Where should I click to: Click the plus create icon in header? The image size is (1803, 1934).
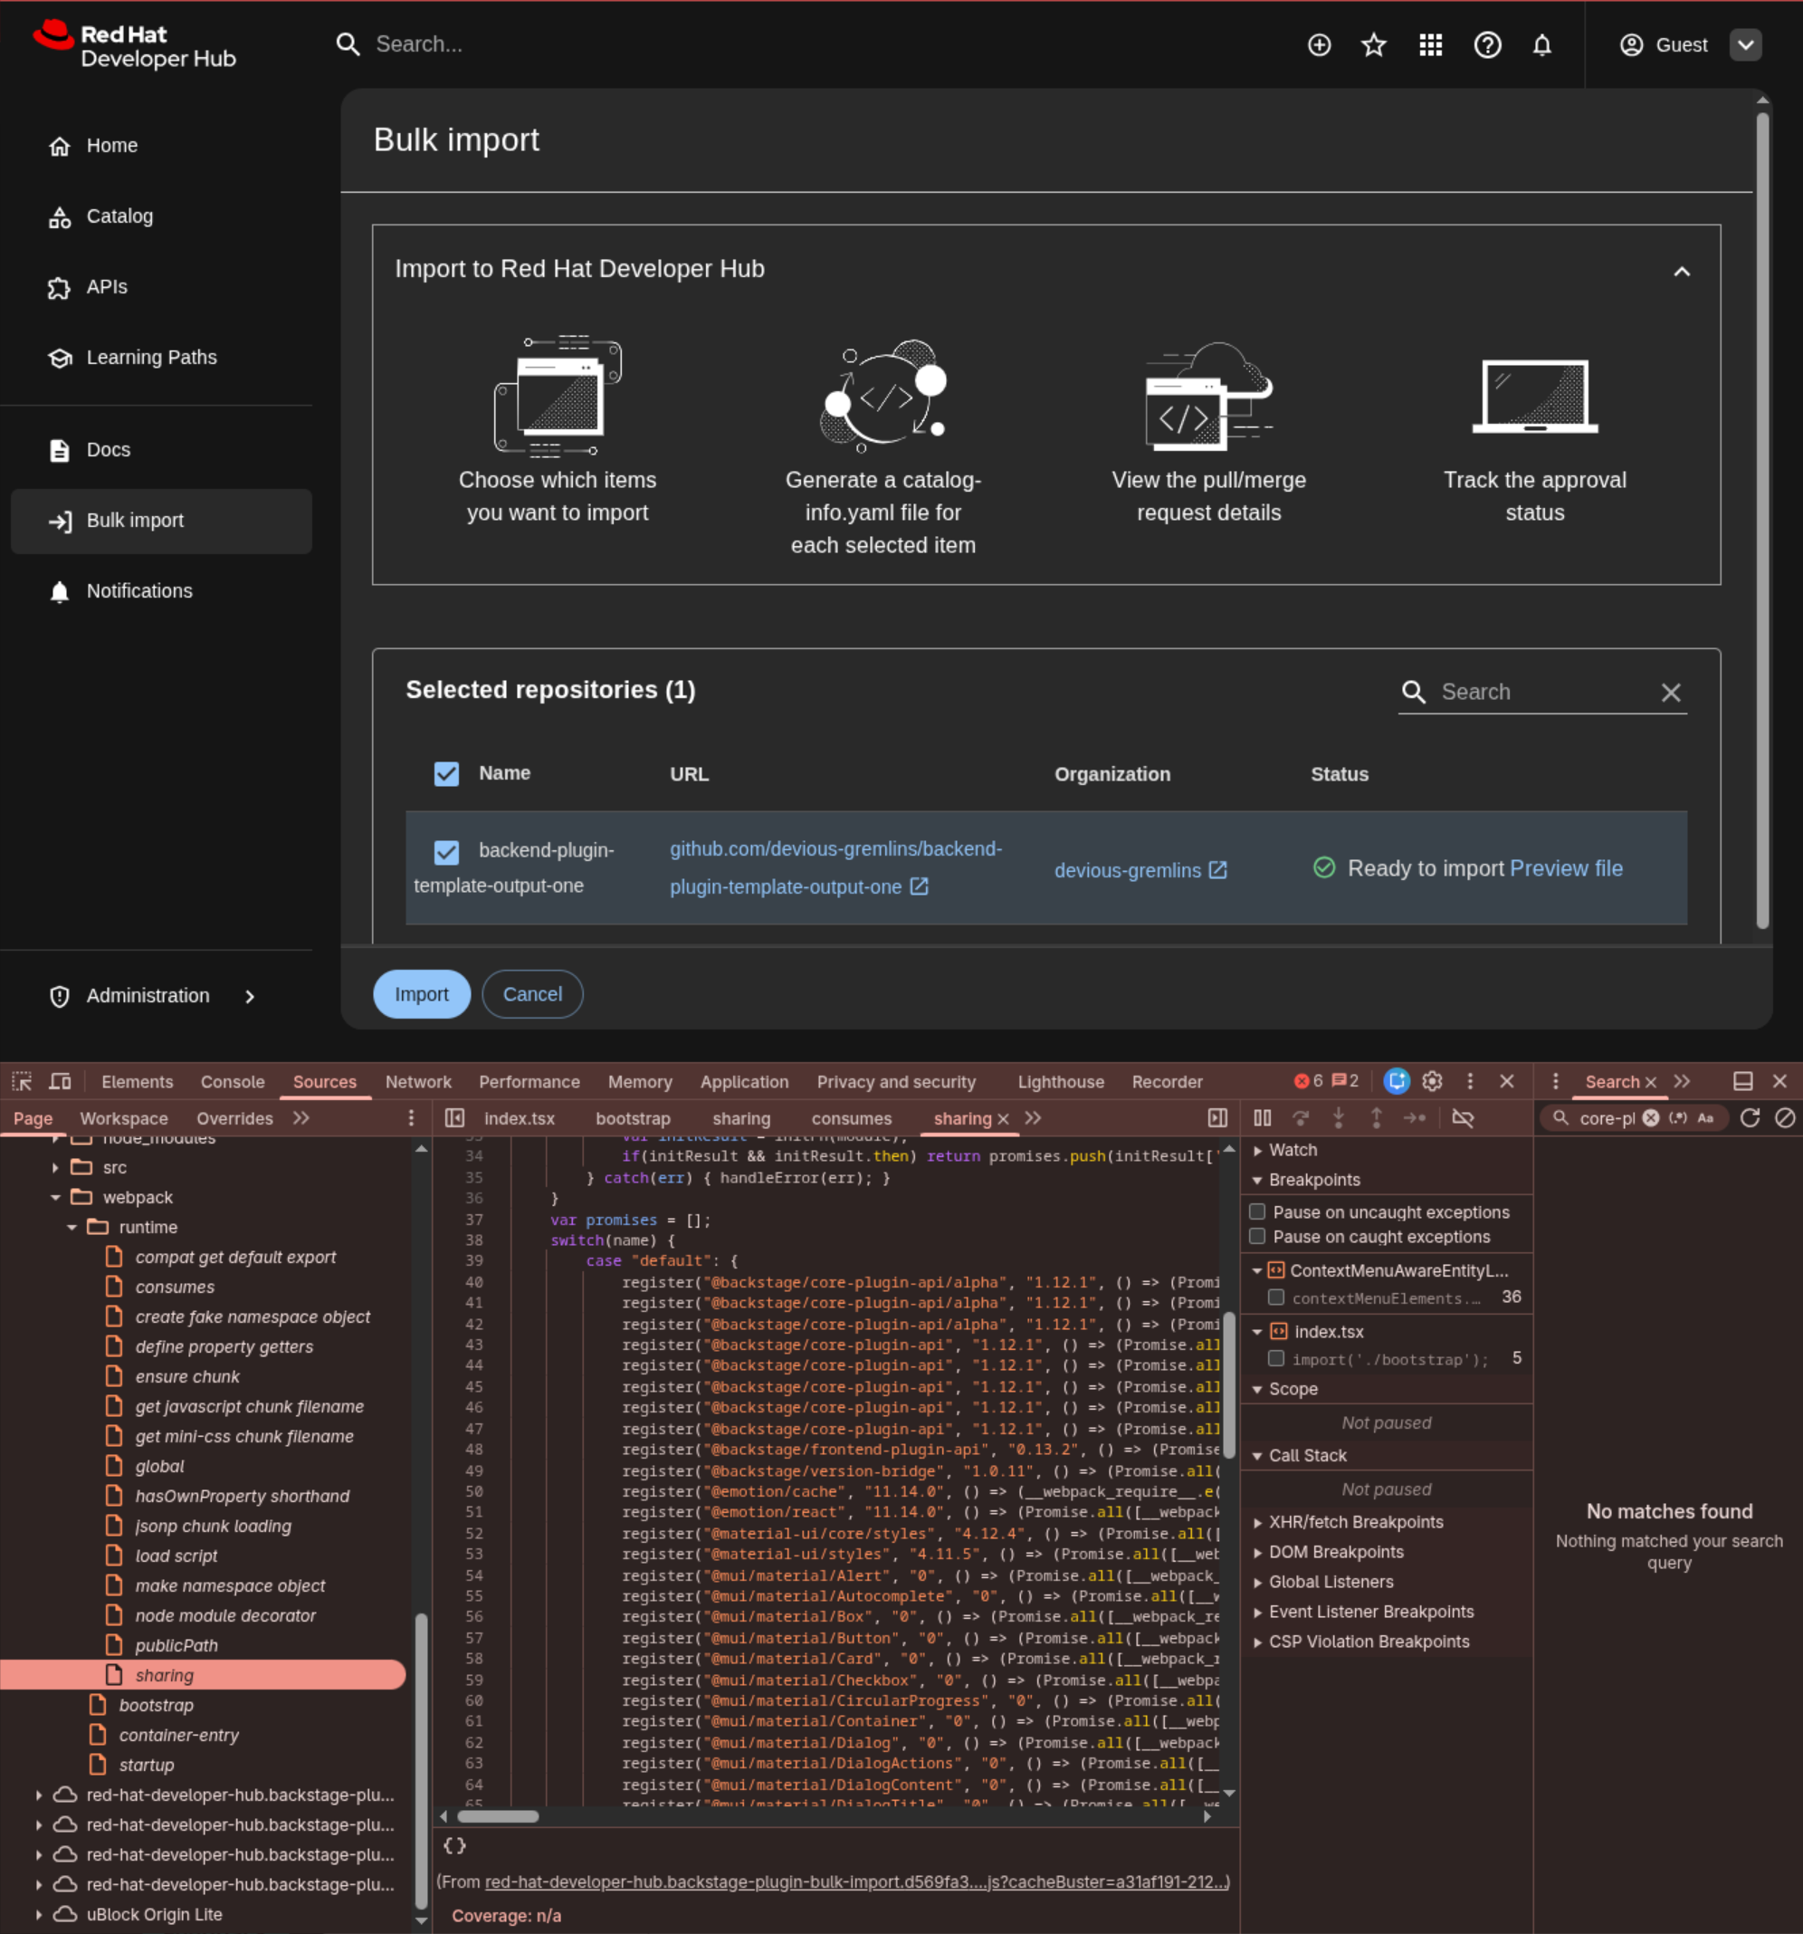point(1319,44)
